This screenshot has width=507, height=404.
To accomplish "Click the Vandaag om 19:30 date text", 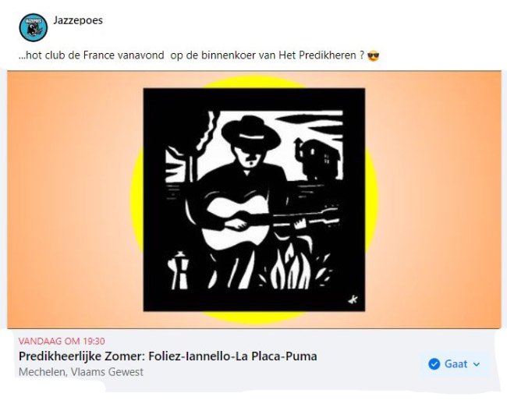I will click(62, 342).
